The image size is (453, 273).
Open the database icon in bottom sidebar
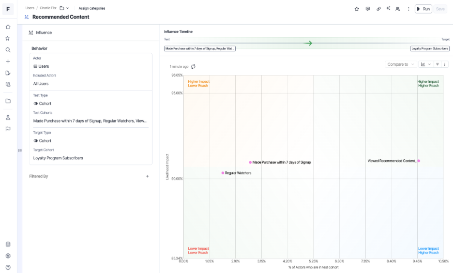tap(8, 244)
